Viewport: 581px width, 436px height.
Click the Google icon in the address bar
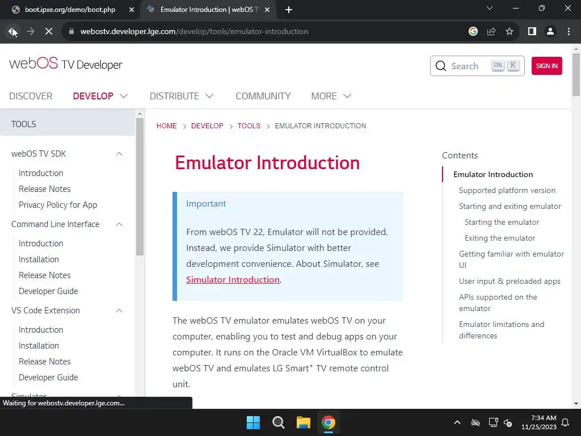(473, 32)
